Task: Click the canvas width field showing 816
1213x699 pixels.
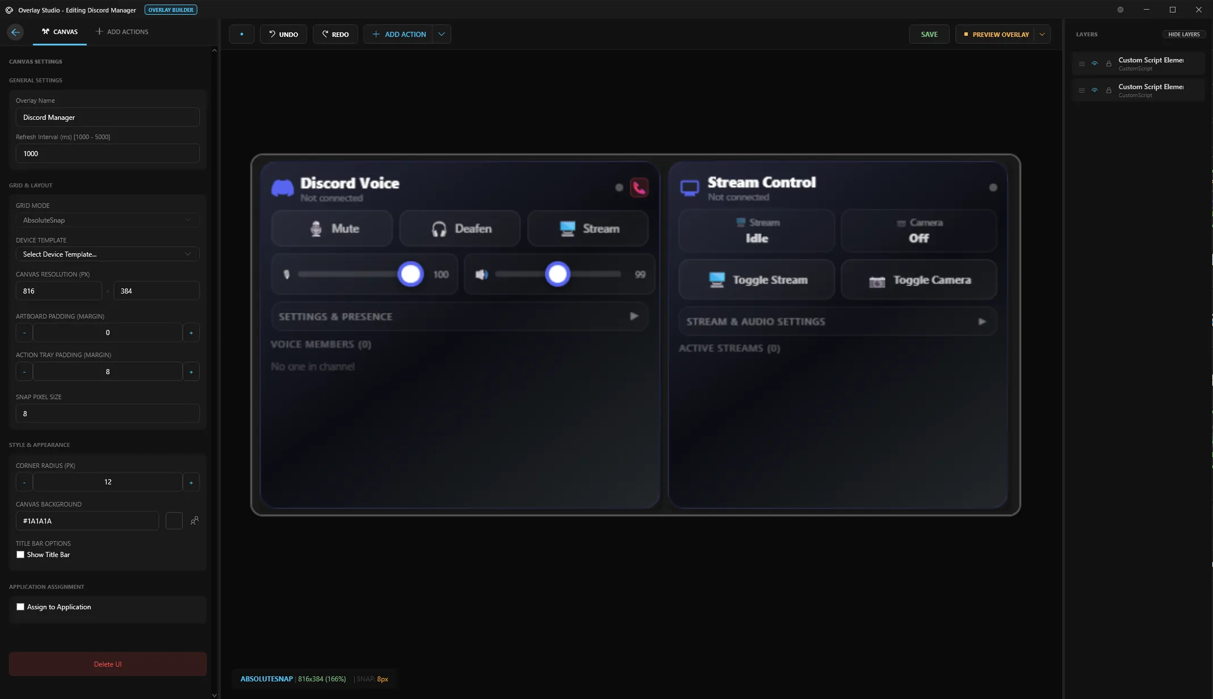Action: pos(59,291)
